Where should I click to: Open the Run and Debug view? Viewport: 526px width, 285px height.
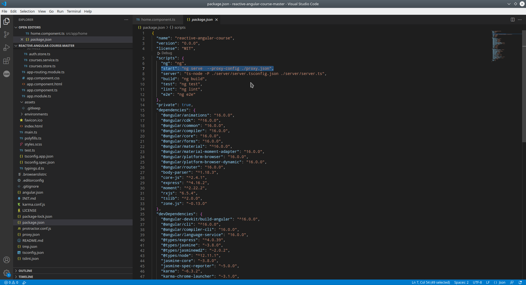point(7,48)
